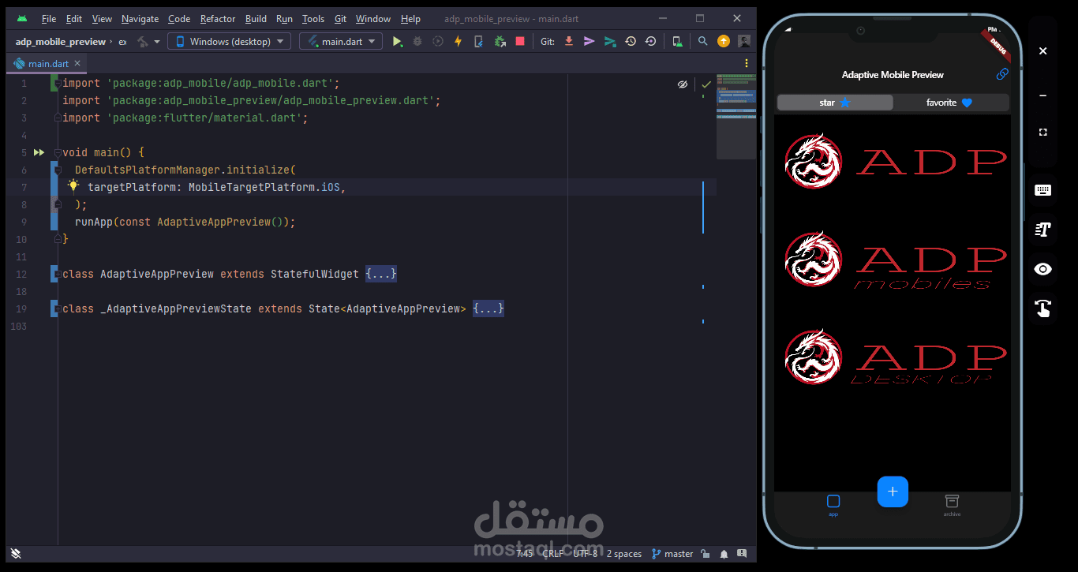Run the app with green play button
This screenshot has height=572, width=1078.
click(397, 41)
